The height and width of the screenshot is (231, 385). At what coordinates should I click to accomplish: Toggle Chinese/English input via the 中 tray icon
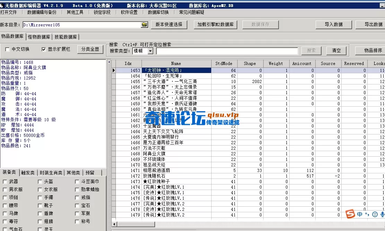359,214
